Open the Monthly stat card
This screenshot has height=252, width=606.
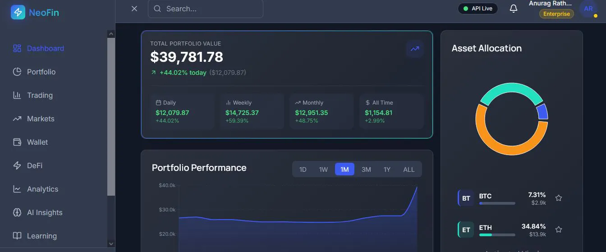coord(321,112)
